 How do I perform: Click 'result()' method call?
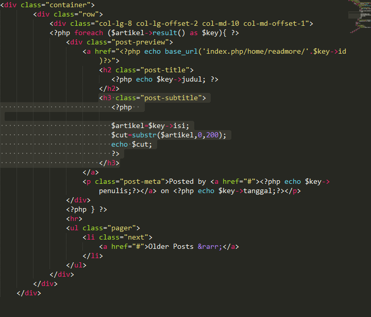pyautogui.click(x=168, y=33)
